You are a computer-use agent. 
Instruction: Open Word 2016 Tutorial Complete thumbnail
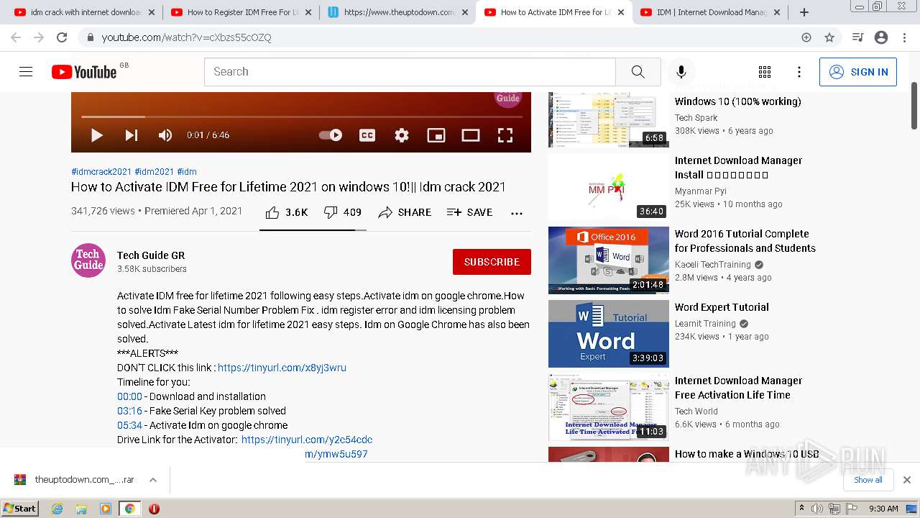click(609, 260)
